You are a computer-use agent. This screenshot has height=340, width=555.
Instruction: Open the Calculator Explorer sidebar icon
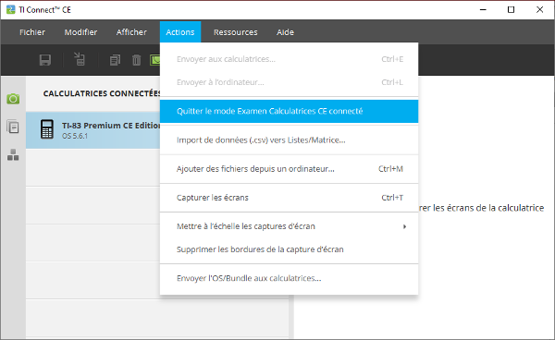point(13,127)
